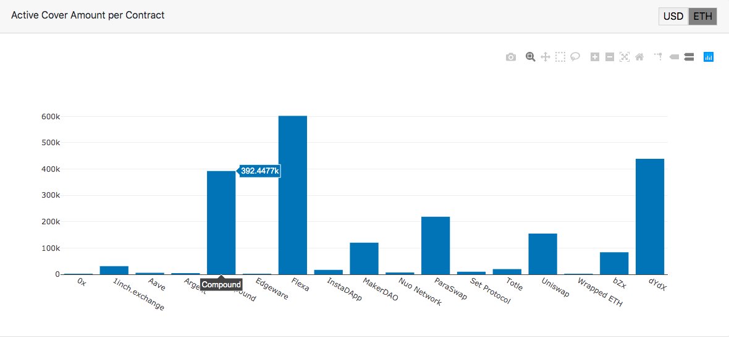Click the 0x axis label
This screenshot has height=338, width=729.
tap(81, 282)
